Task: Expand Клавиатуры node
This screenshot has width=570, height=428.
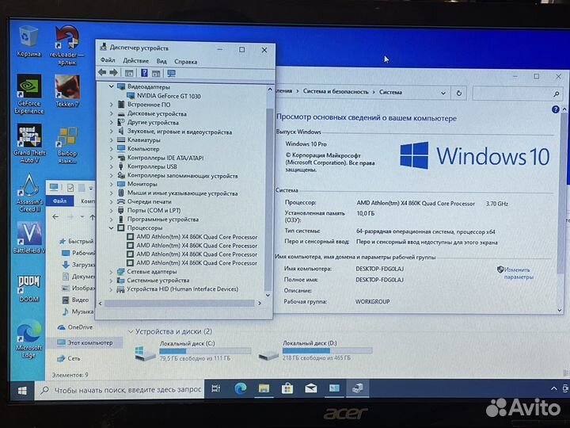Action: point(112,139)
